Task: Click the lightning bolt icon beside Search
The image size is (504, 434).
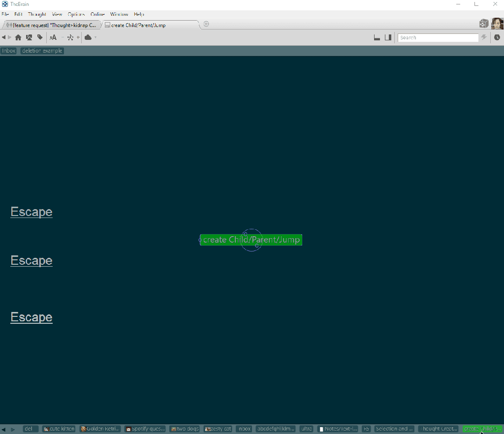Action: (484, 37)
